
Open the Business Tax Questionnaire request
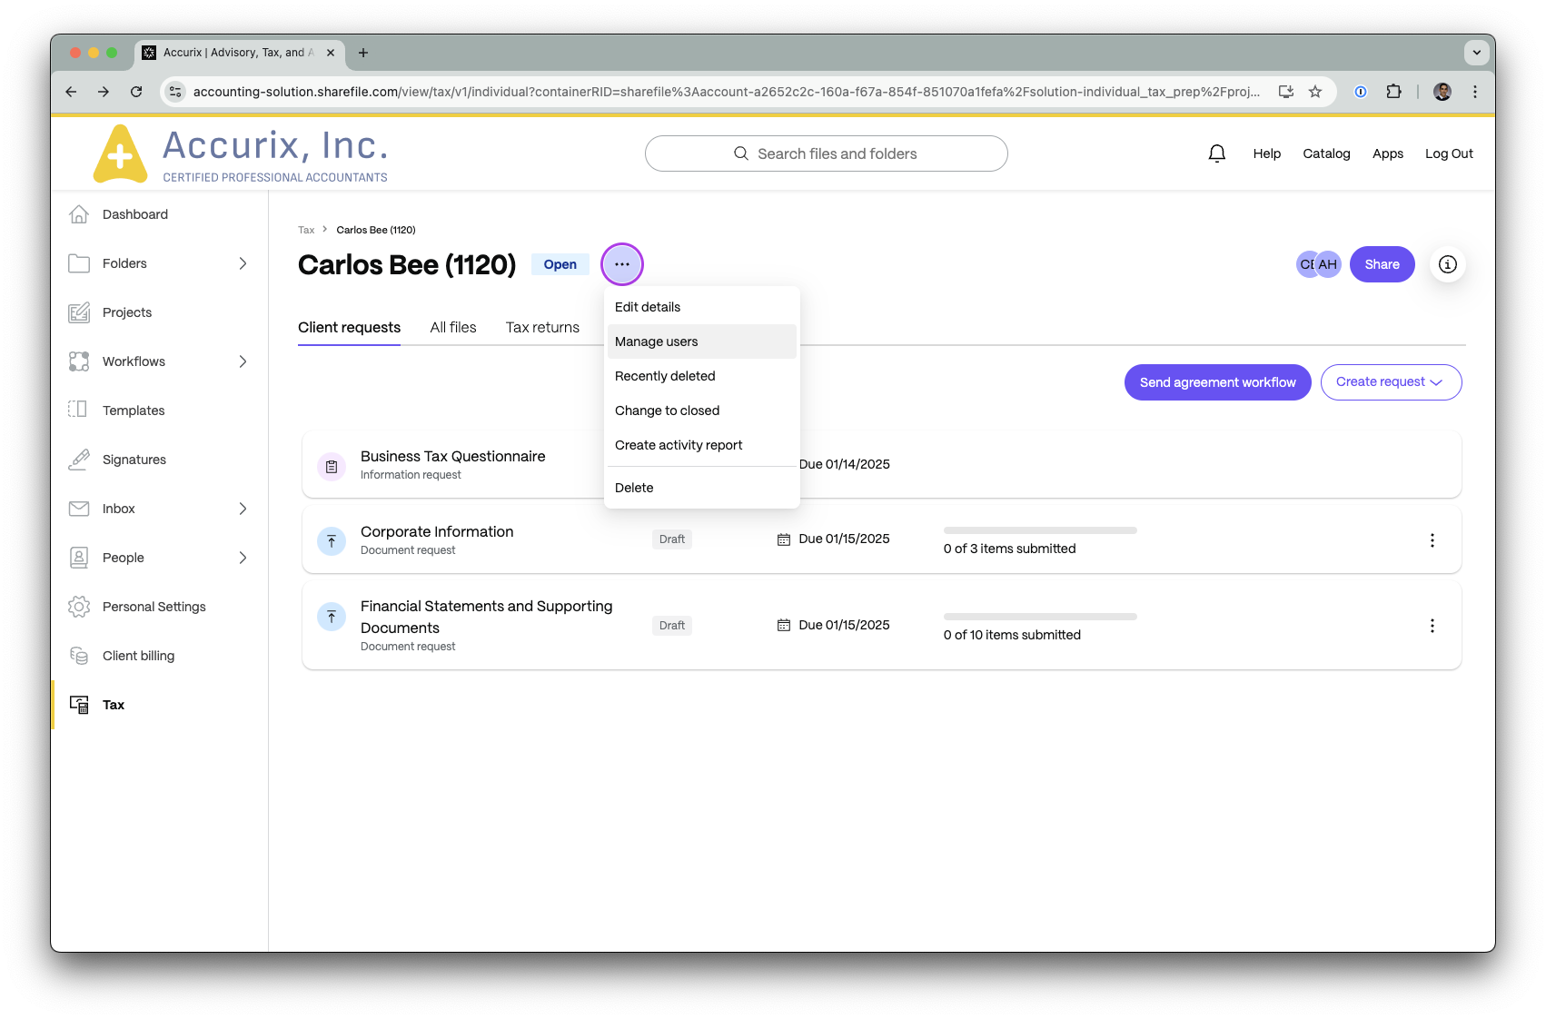tap(452, 456)
